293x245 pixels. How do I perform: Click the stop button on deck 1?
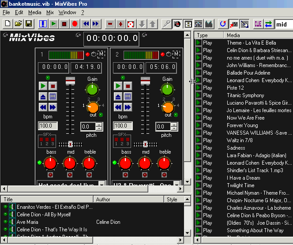[x=53, y=86]
